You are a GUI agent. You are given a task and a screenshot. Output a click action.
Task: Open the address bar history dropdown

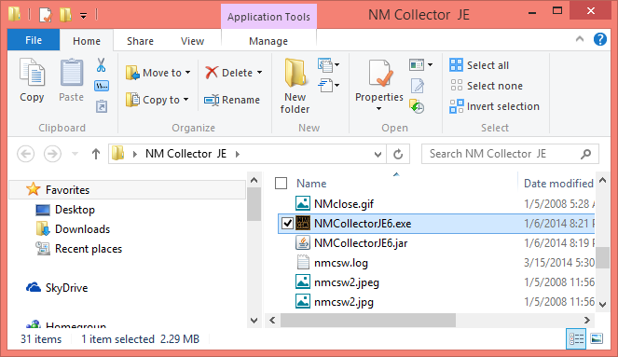click(x=378, y=154)
